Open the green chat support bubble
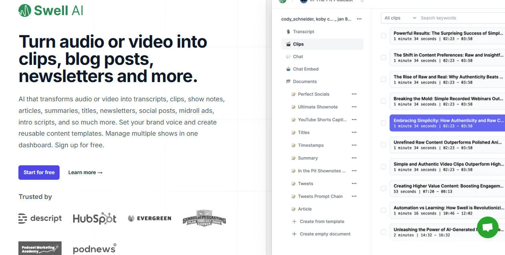Screen dimensions: 505x255 coord(487,227)
